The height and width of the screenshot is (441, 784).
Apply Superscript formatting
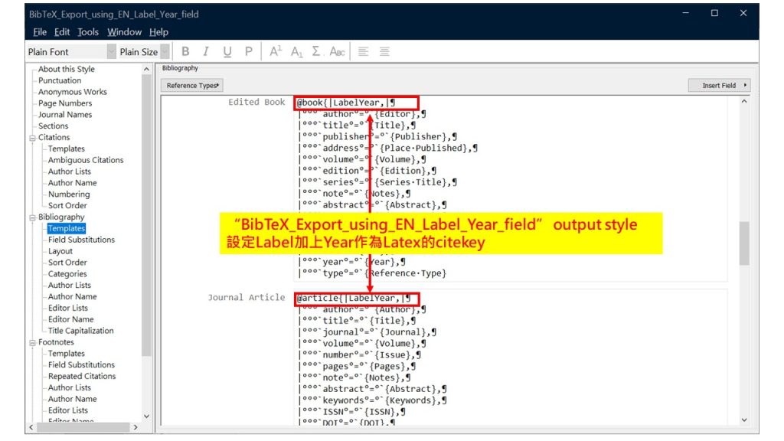[276, 51]
